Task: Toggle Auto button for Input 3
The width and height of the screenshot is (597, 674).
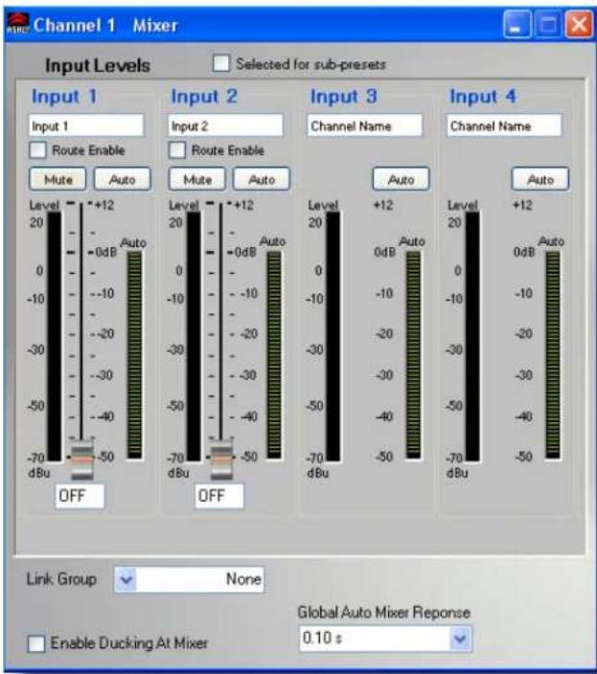Action: pos(401,179)
